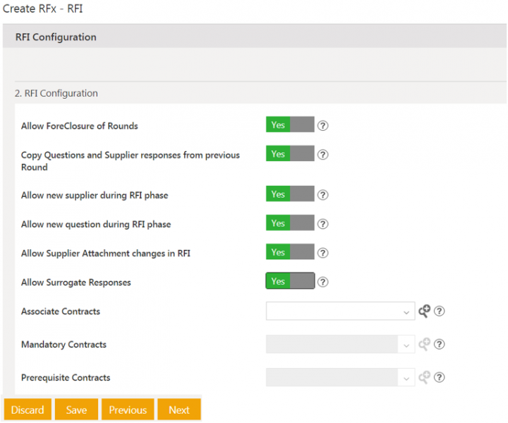This screenshot has width=508, height=423.
Task: Open help for Allow Surrogate Responses
Action: 323,282
